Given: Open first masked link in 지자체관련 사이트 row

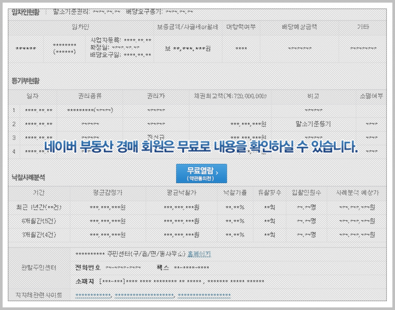Looking at the screenshot, I should tap(93, 295).
